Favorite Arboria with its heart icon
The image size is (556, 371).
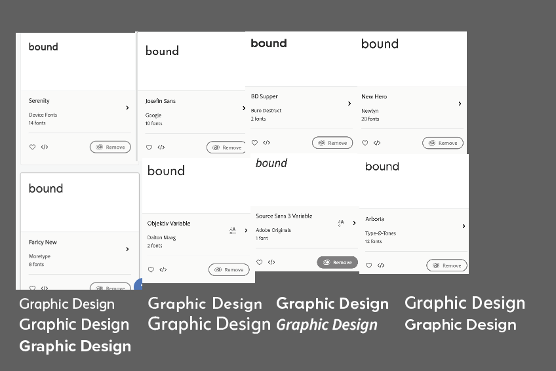pos(368,265)
